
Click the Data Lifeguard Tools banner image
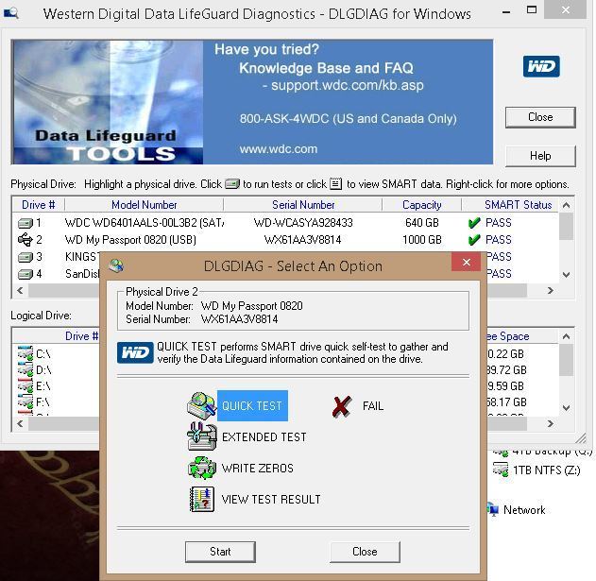[x=107, y=102]
